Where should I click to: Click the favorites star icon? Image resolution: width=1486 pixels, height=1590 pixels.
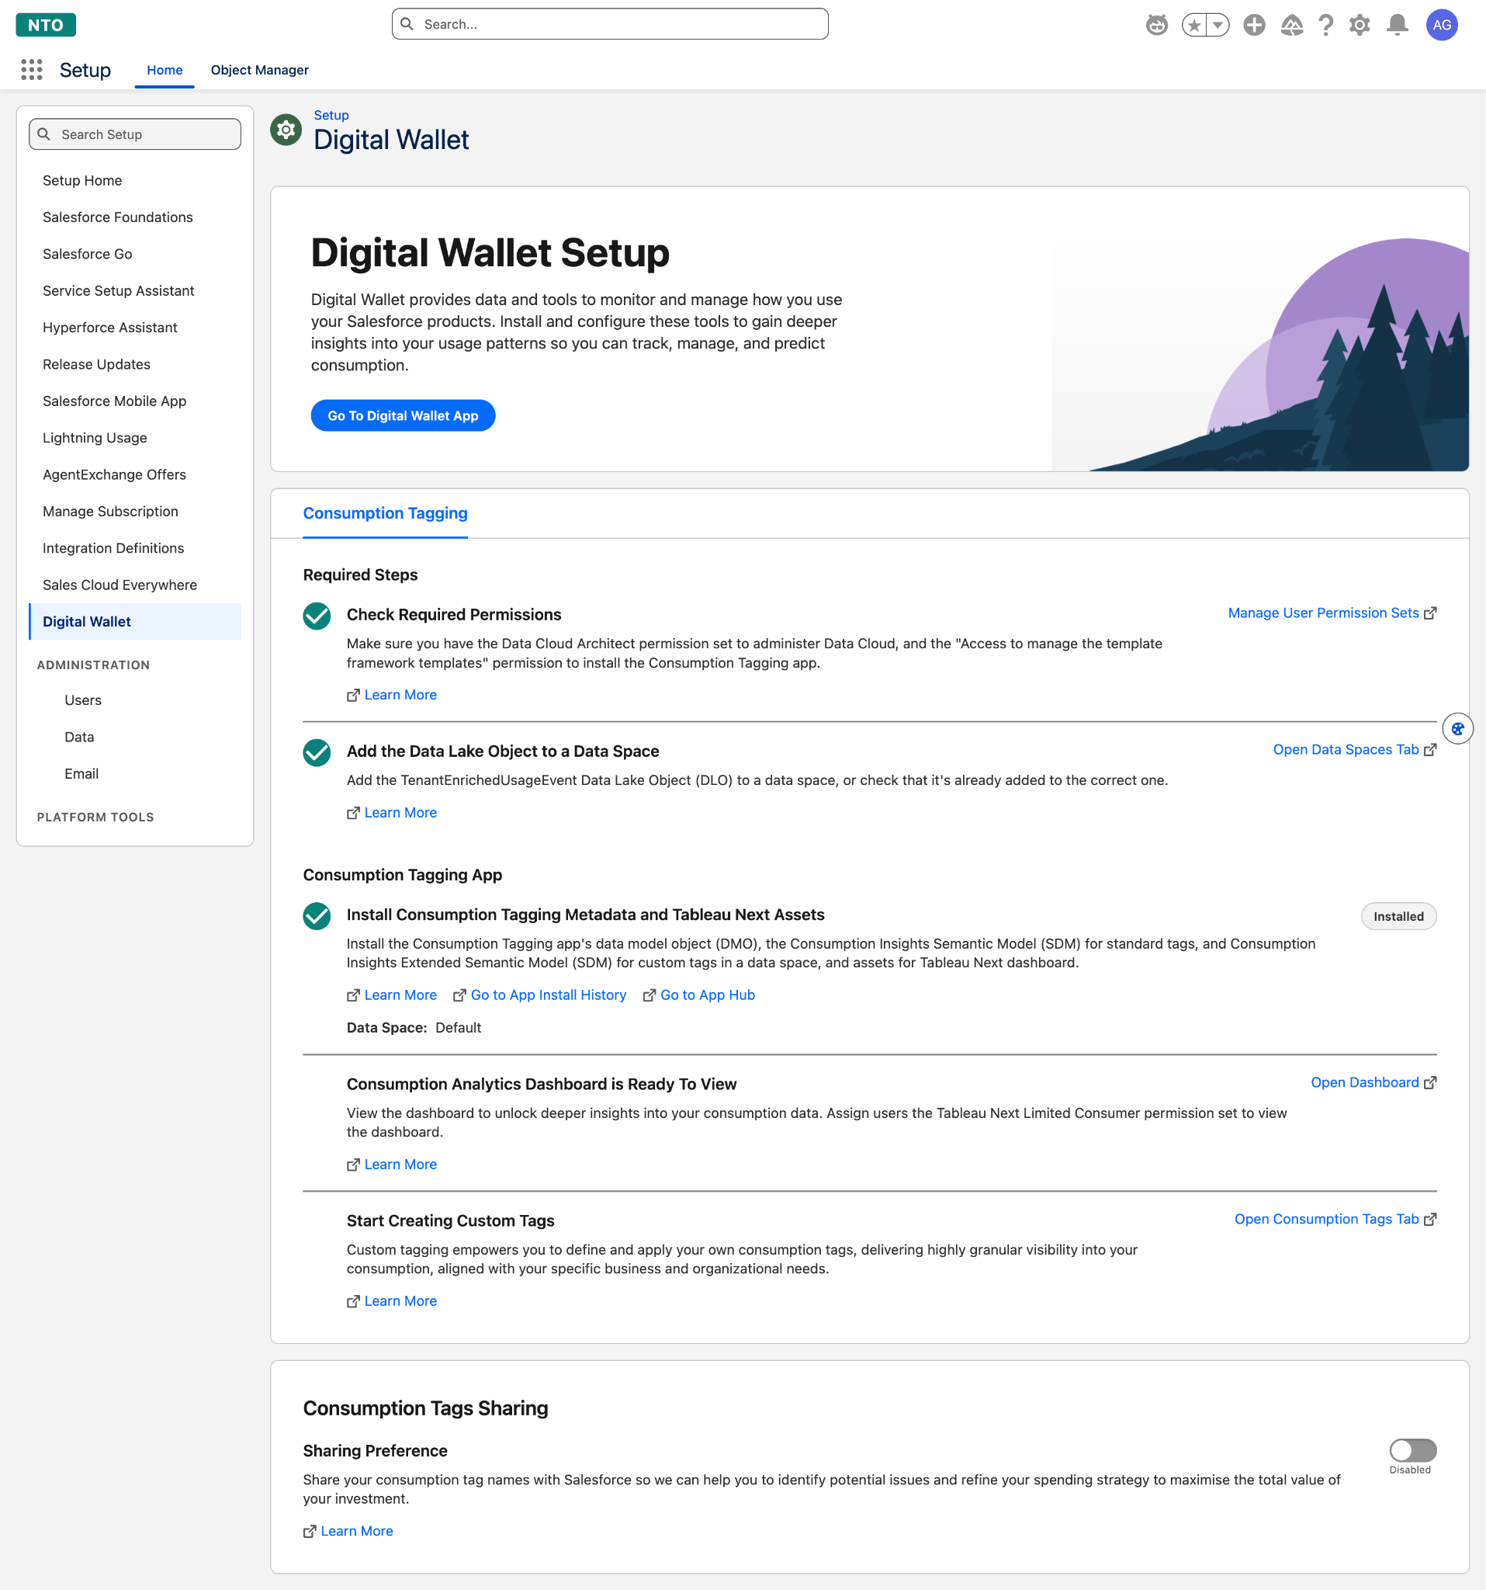pos(1194,25)
